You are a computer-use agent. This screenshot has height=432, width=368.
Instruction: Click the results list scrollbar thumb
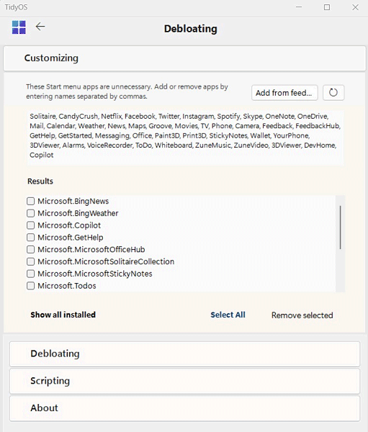(341, 228)
